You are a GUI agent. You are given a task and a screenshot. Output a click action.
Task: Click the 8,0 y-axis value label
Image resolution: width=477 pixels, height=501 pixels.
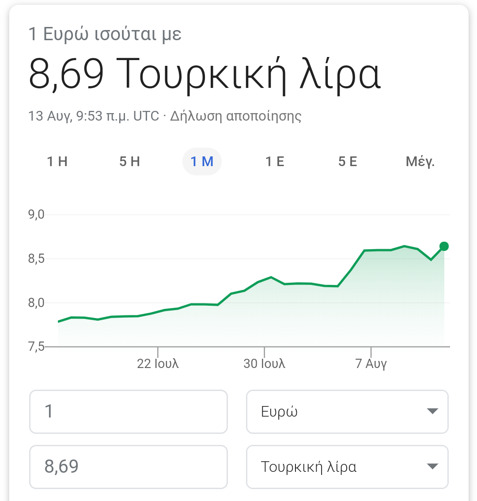tap(36, 303)
